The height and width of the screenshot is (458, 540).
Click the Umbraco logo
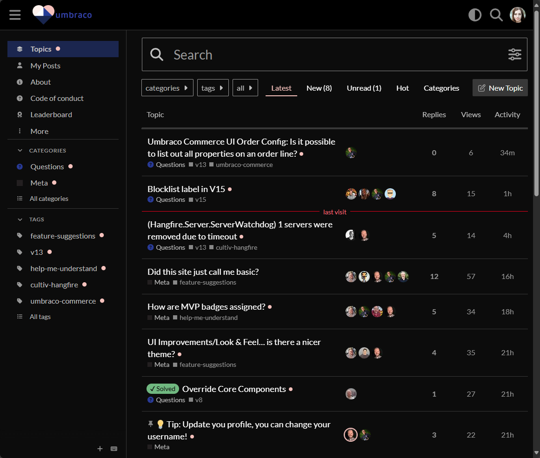(62, 15)
